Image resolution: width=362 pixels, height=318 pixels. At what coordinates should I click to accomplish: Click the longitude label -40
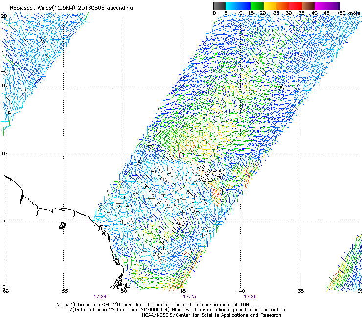click(x=240, y=291)
